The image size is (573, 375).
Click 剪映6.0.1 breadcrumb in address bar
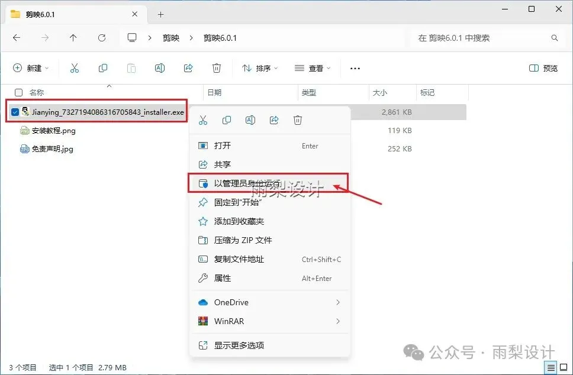pyautogui.click(x=220, y=38)
